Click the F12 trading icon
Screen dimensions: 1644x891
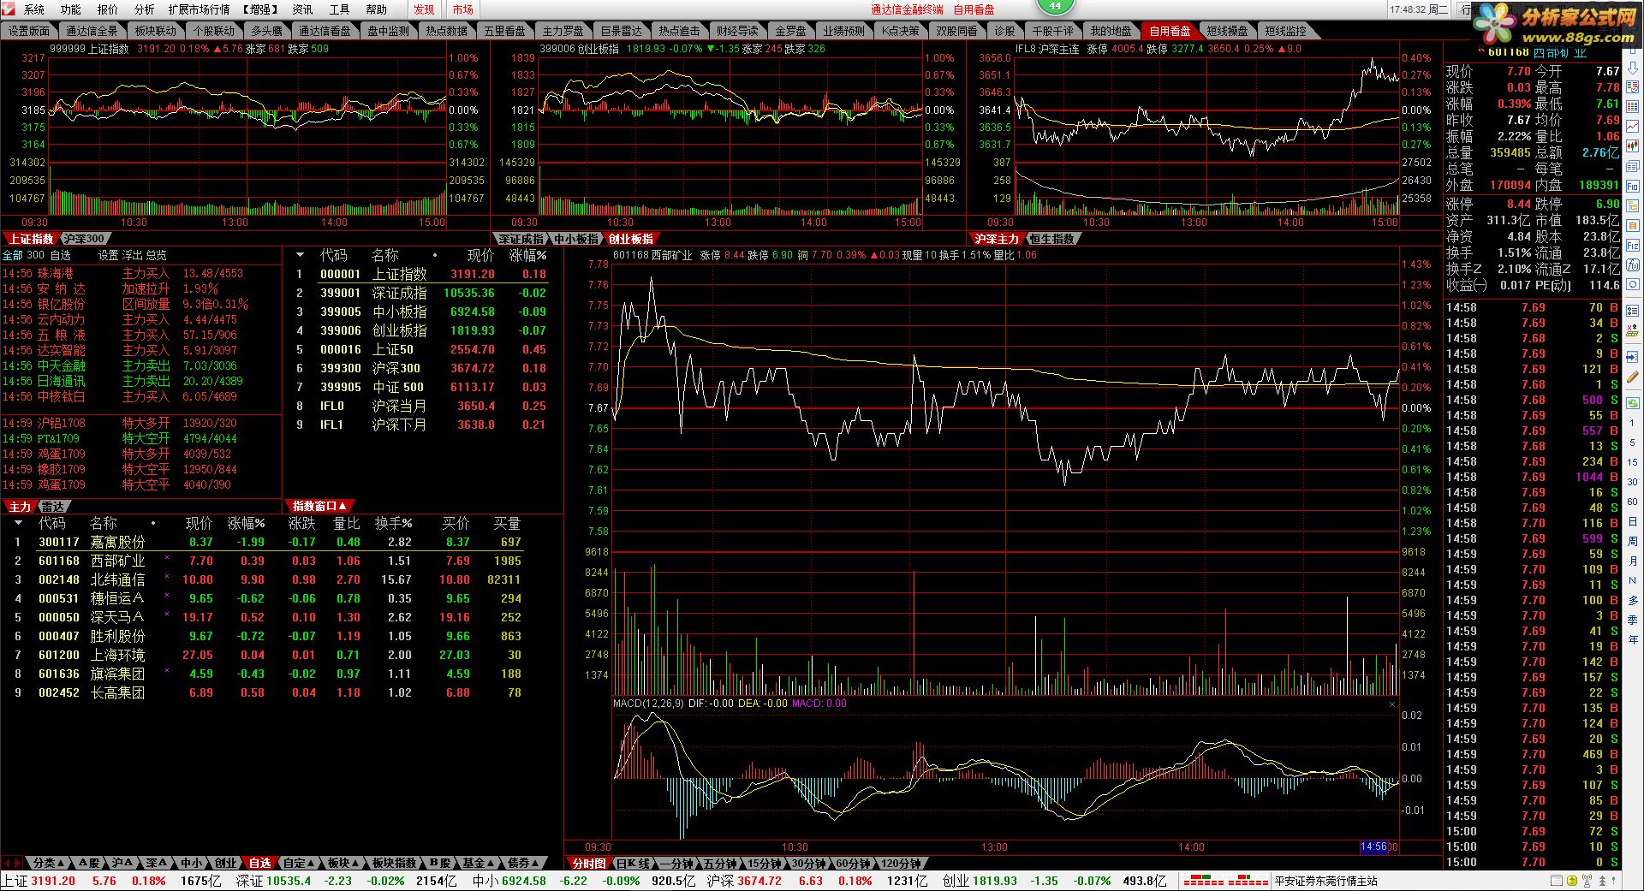[x=1633, y=246]
